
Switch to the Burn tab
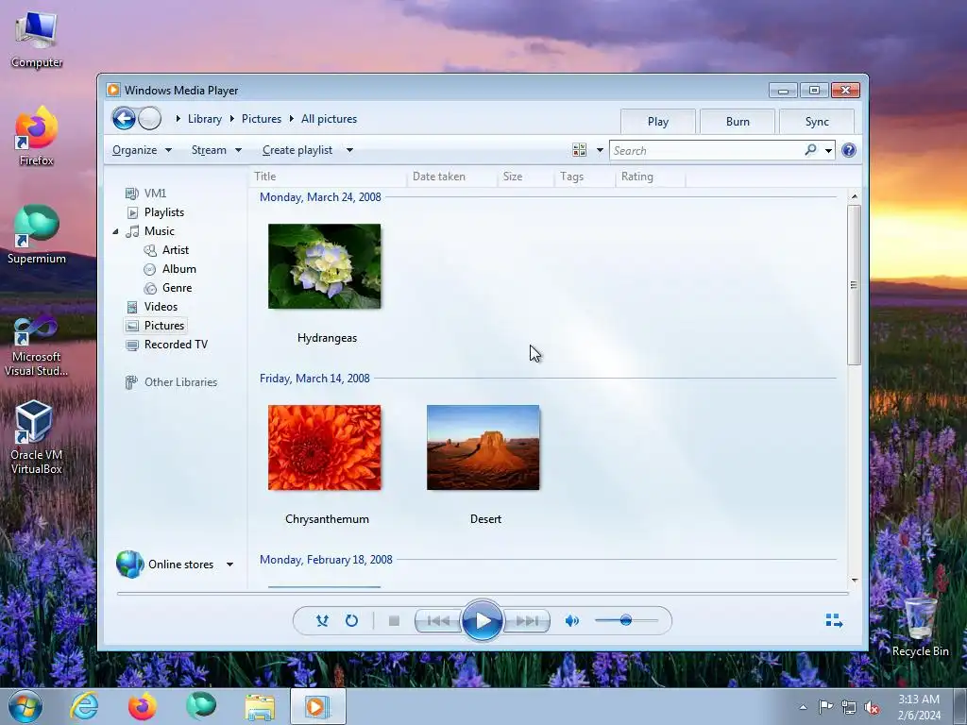738,122
